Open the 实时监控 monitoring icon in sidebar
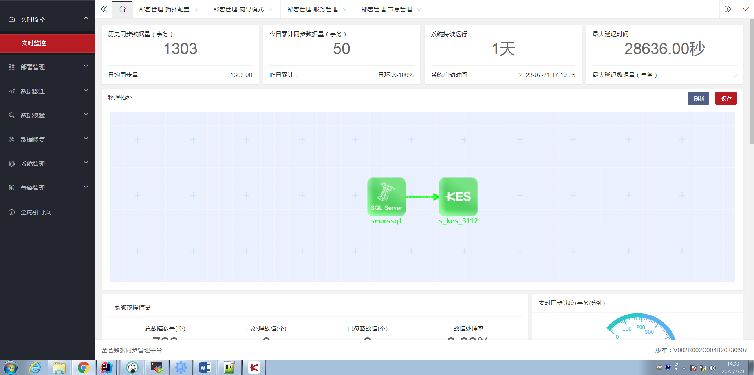The width and height of the screenshot is (754, 375). [11, 19]
